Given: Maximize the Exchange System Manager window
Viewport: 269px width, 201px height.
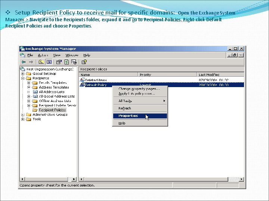Looking at the screenshot, I should (x=235, y=48).
